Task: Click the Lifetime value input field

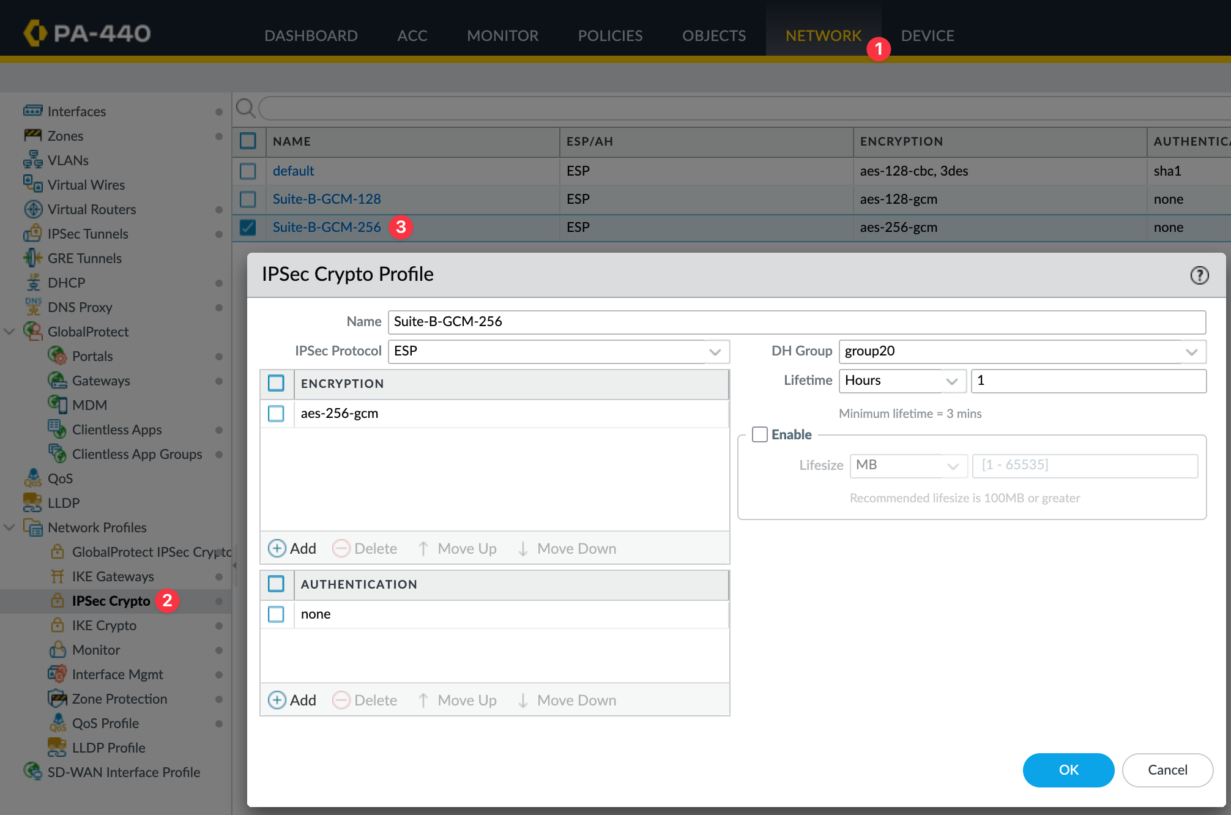Action: [1088, 381]
